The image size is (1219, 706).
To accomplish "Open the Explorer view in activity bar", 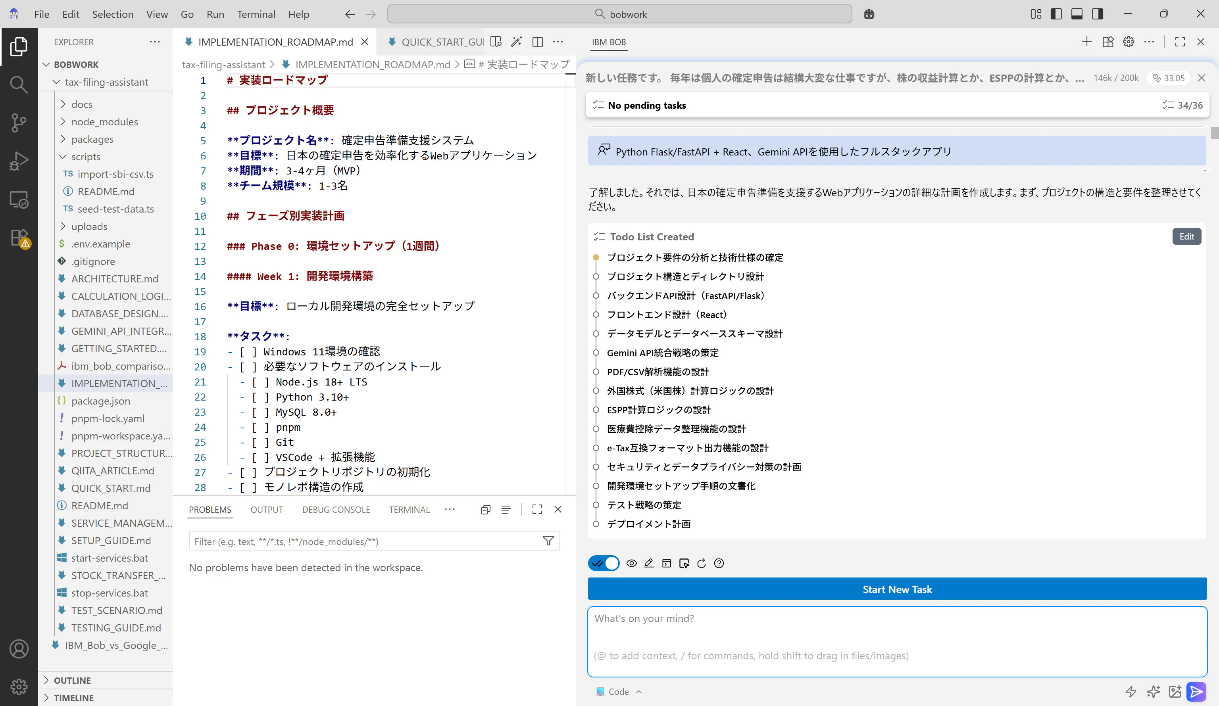I will click(x=19, y=46).
